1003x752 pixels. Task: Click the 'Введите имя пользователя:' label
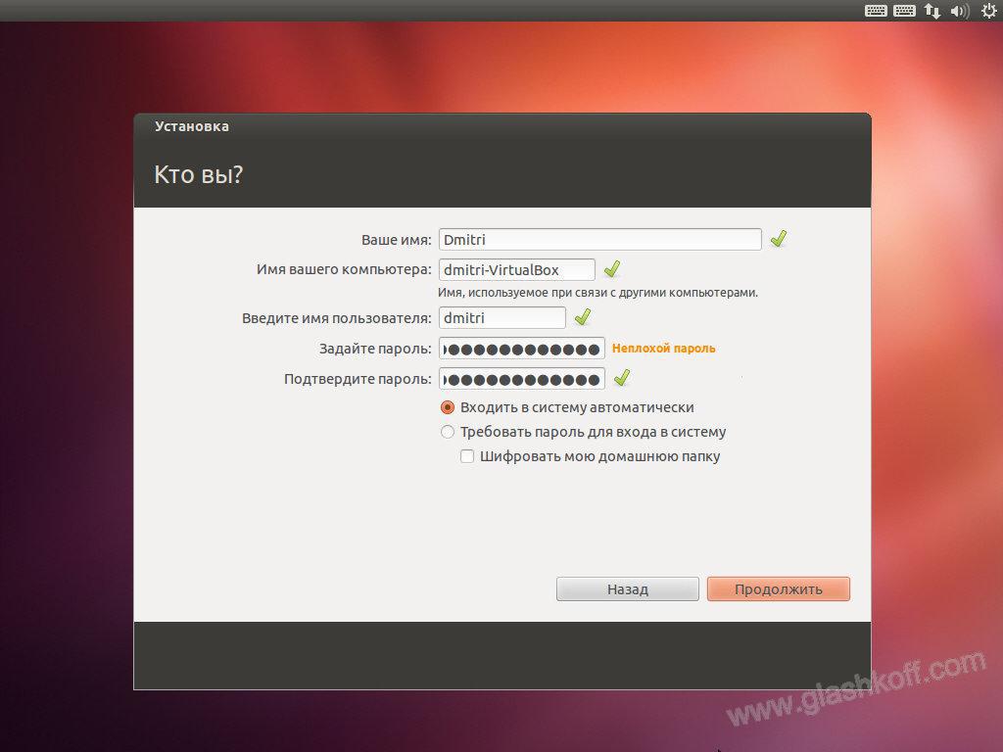click(337, 318)
